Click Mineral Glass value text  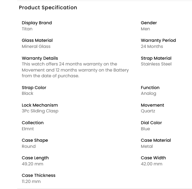click(x=36, y=47)
